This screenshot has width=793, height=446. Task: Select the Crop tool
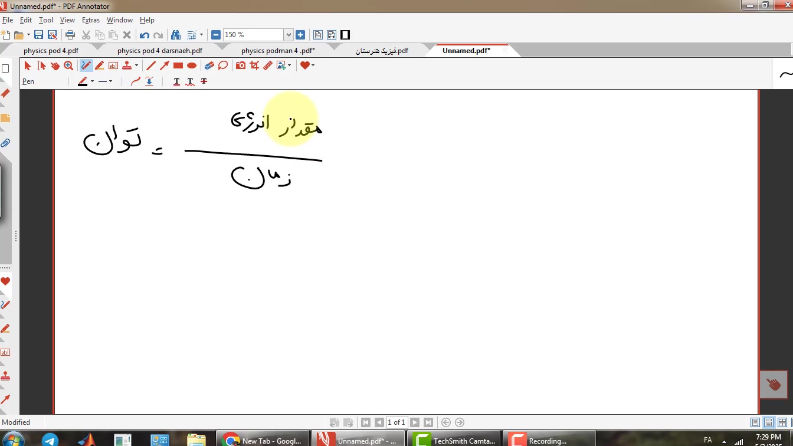coord(254,65)
